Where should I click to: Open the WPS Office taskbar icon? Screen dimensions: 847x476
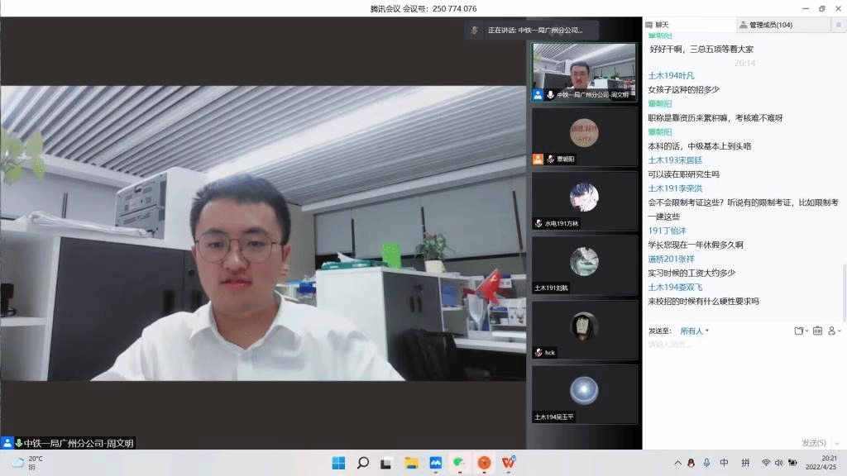[508, 463]
